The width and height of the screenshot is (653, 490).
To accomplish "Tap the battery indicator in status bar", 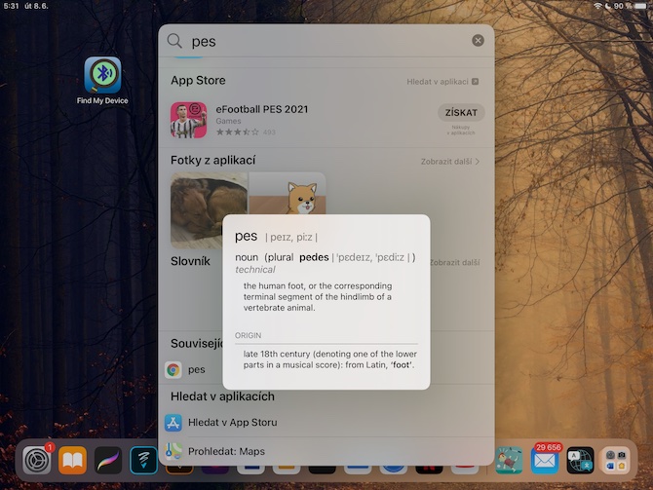I will 641,6.
